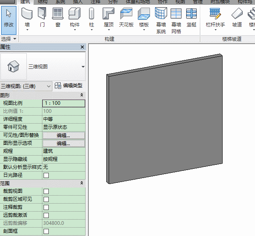Open the 柱 dropdown arrow
This screenshot has width=255, height=236.
[92, 30]
